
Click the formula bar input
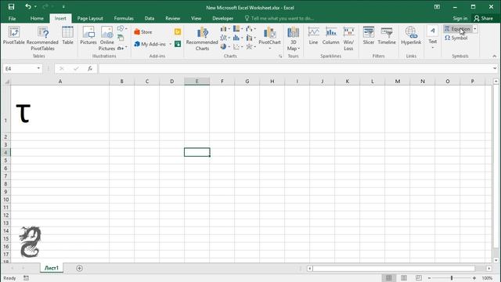(295, 68)
